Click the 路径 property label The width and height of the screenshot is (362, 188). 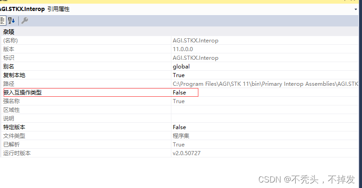pos(9,84)
